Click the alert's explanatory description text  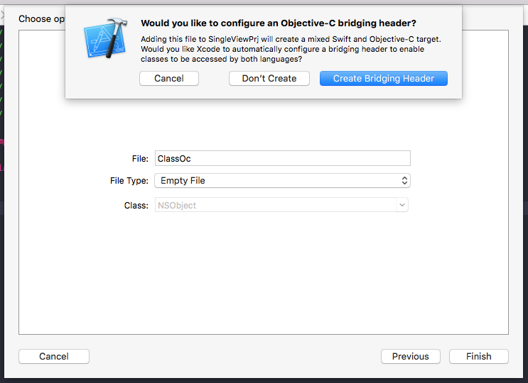tap(291, 48)
